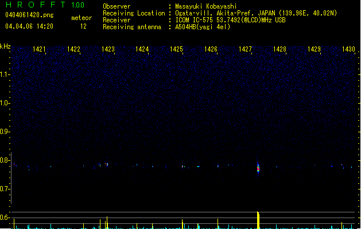361x229 pixels.
Task: Click the 1.0 kHz frequency label
Action: (5, 103)
